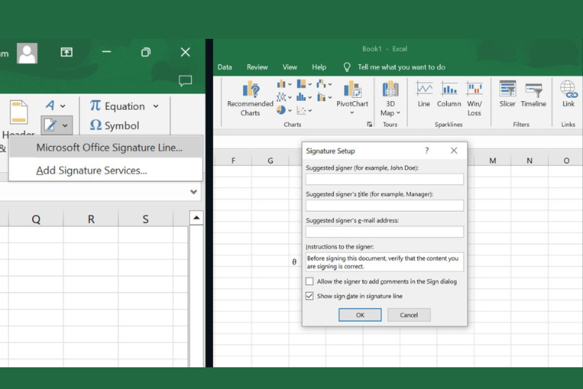The image size is (583, 389).
Task: Insert a Win/Loss sparkline
Action: point(475,99)
